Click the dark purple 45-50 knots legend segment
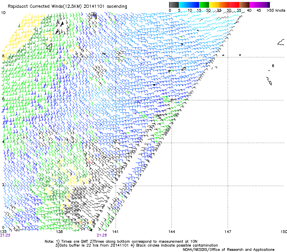Viewport: 287px width, 252px height. (x=265, y=5)
